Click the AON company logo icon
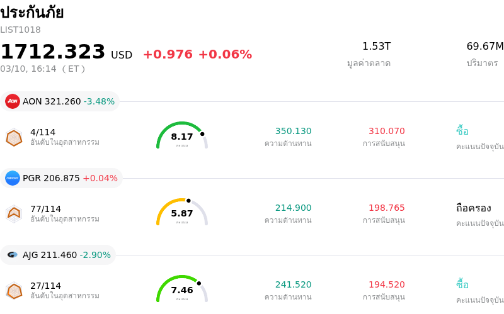504x314 pixels. click(x=13, y=101)
